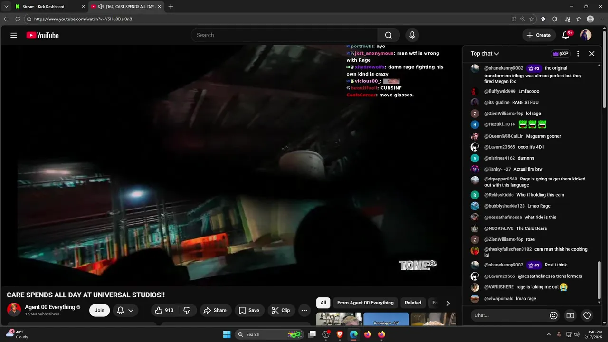Click the browser address bar URL
608x342 pixels.
click(83, 19)
